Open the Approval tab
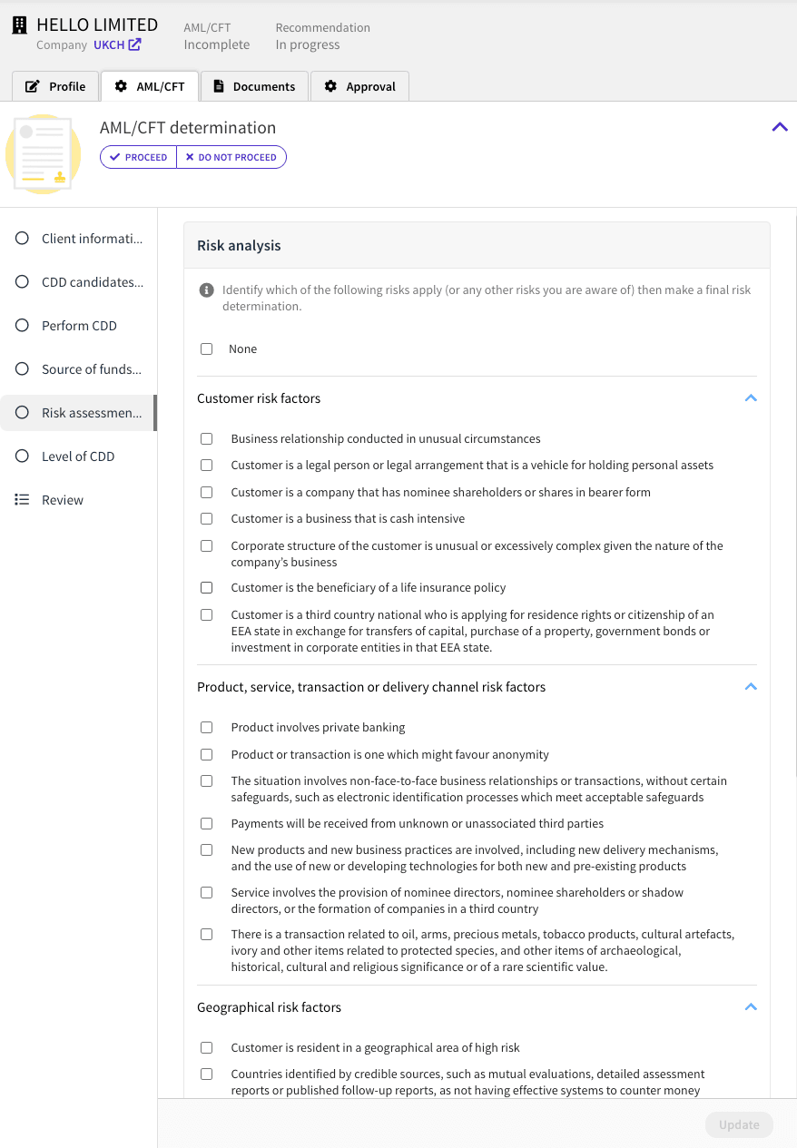This screenshot has width=797, height=1148. pos(359,86)
